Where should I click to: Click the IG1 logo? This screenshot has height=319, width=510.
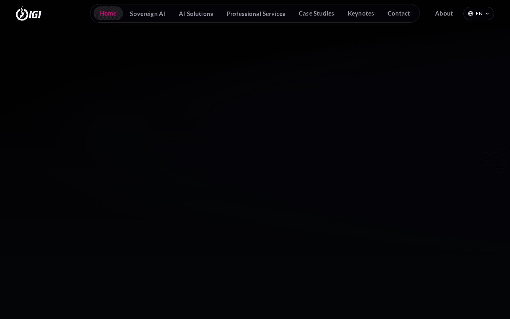(x=29, y=14)
